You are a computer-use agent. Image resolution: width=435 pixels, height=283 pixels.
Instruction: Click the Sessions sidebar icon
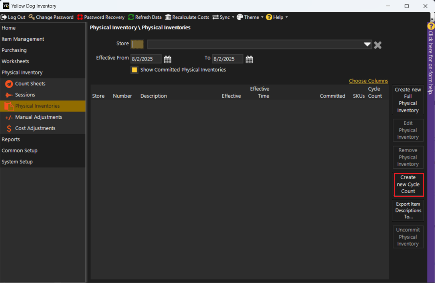[9, 95]
